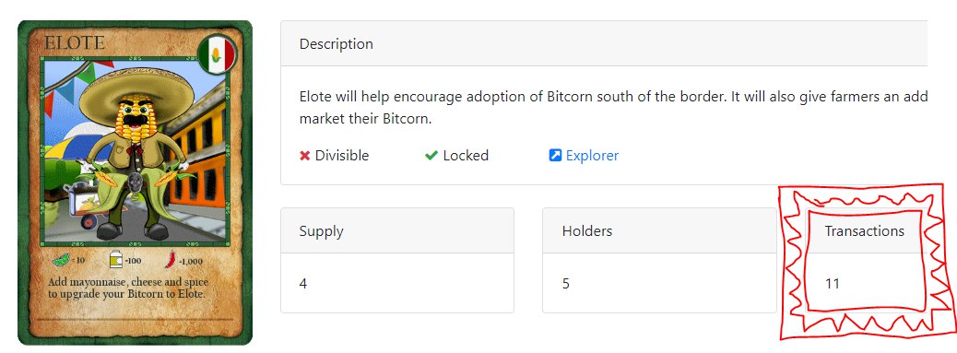The width and height of the screenshot is (957, 353).
Task: Click the Locked label text
Action: point(466,156)
